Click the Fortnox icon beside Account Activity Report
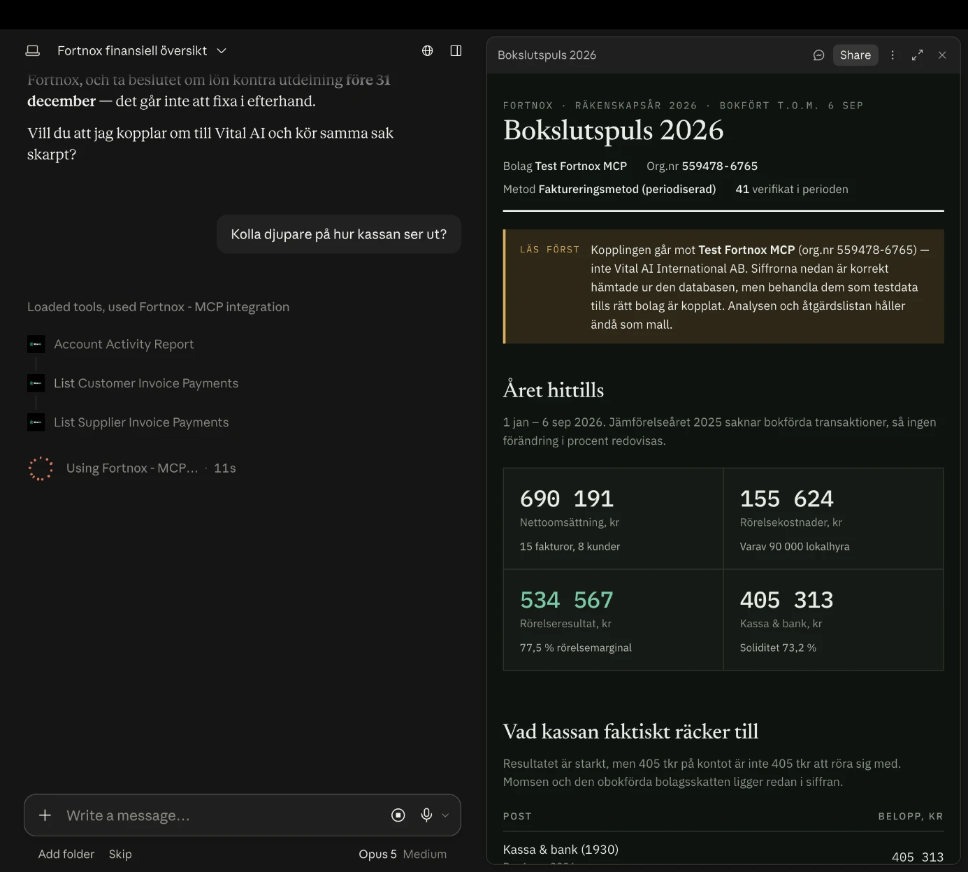 (36, 344)
